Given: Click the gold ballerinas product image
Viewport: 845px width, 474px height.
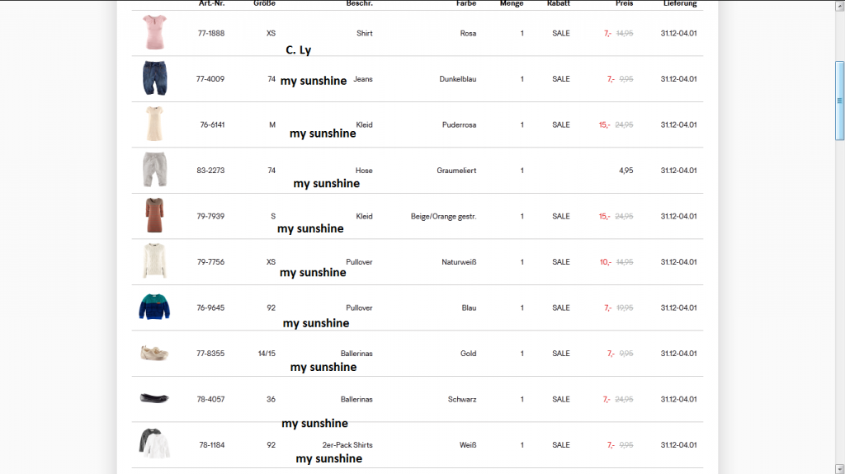Looking at the screenshot, I should point(154,353).
